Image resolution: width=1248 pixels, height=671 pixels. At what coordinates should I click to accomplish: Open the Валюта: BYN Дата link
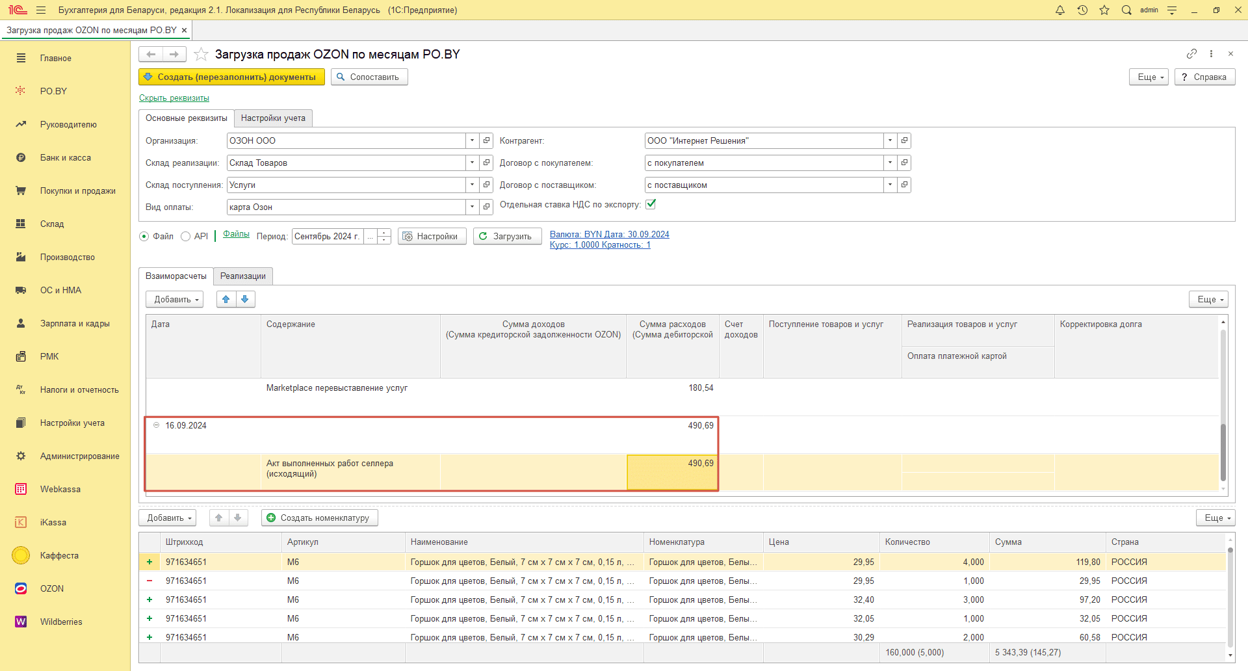(610, 235)
